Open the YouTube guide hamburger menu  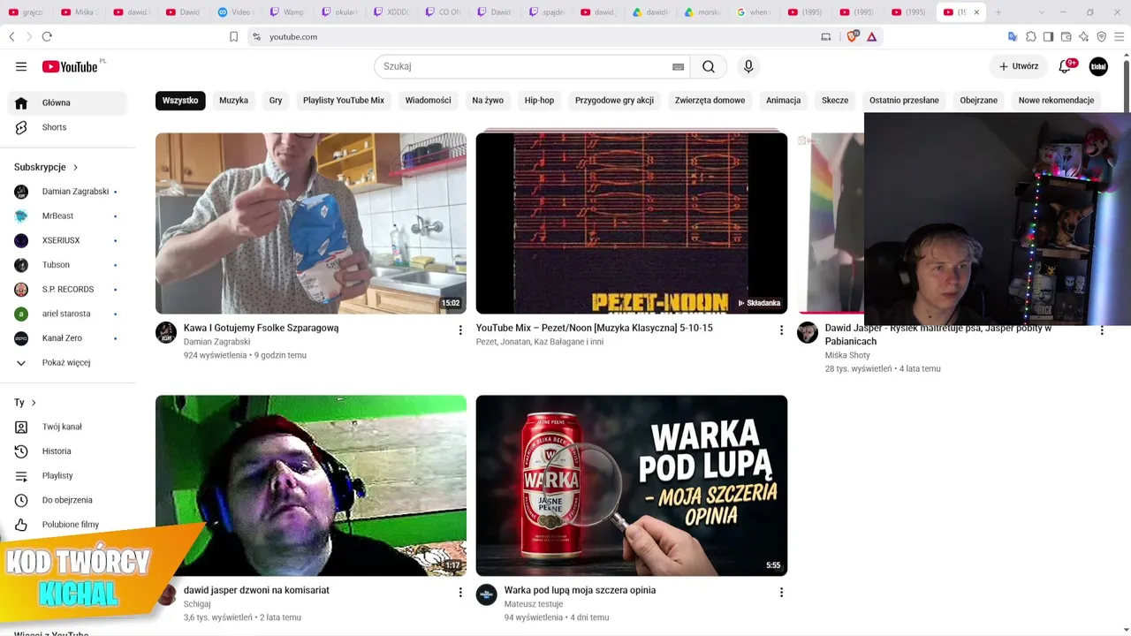click(x=21, y=66)
